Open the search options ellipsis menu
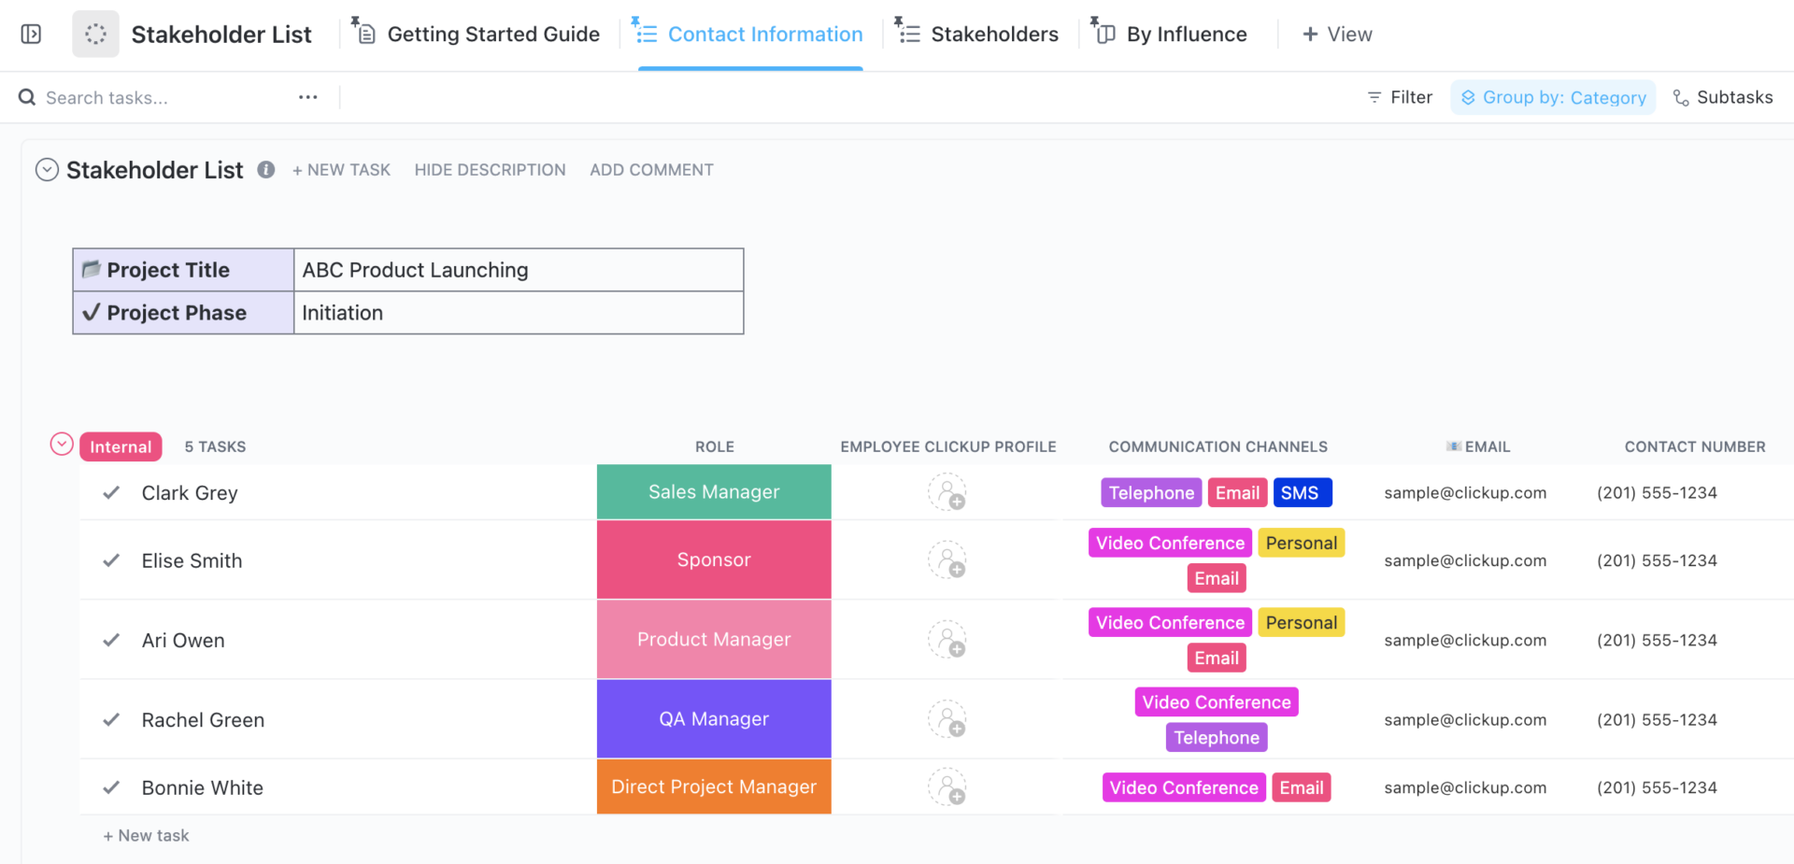 click(x=308, y=97)
